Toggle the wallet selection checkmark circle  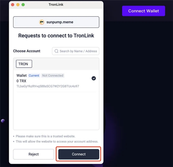pyautogui.click(x=94, y=78)
